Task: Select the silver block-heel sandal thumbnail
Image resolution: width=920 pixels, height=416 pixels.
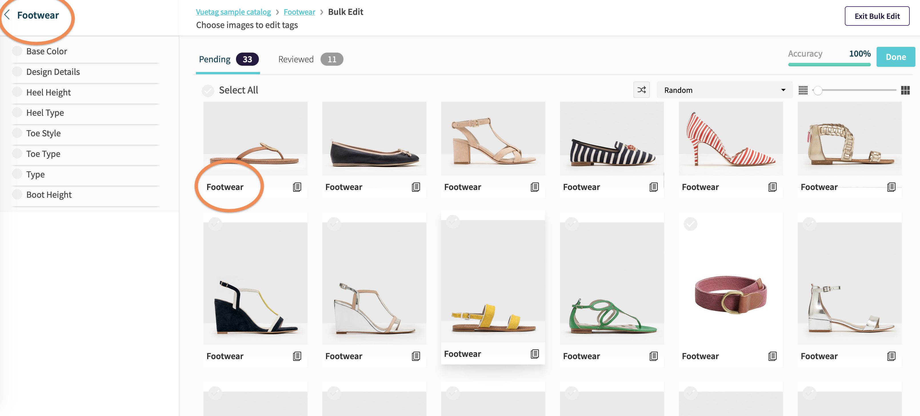Action: [x=849, y=283]
